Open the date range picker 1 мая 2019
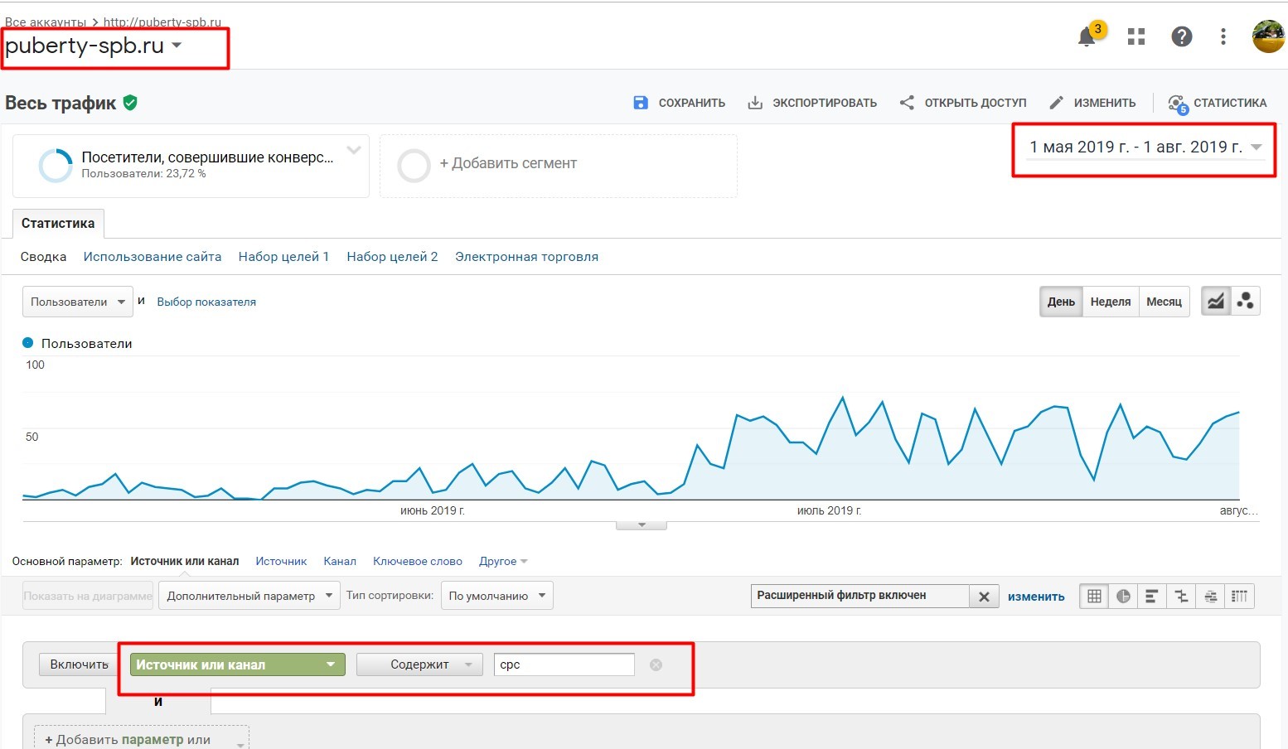 click(1145, 147)
